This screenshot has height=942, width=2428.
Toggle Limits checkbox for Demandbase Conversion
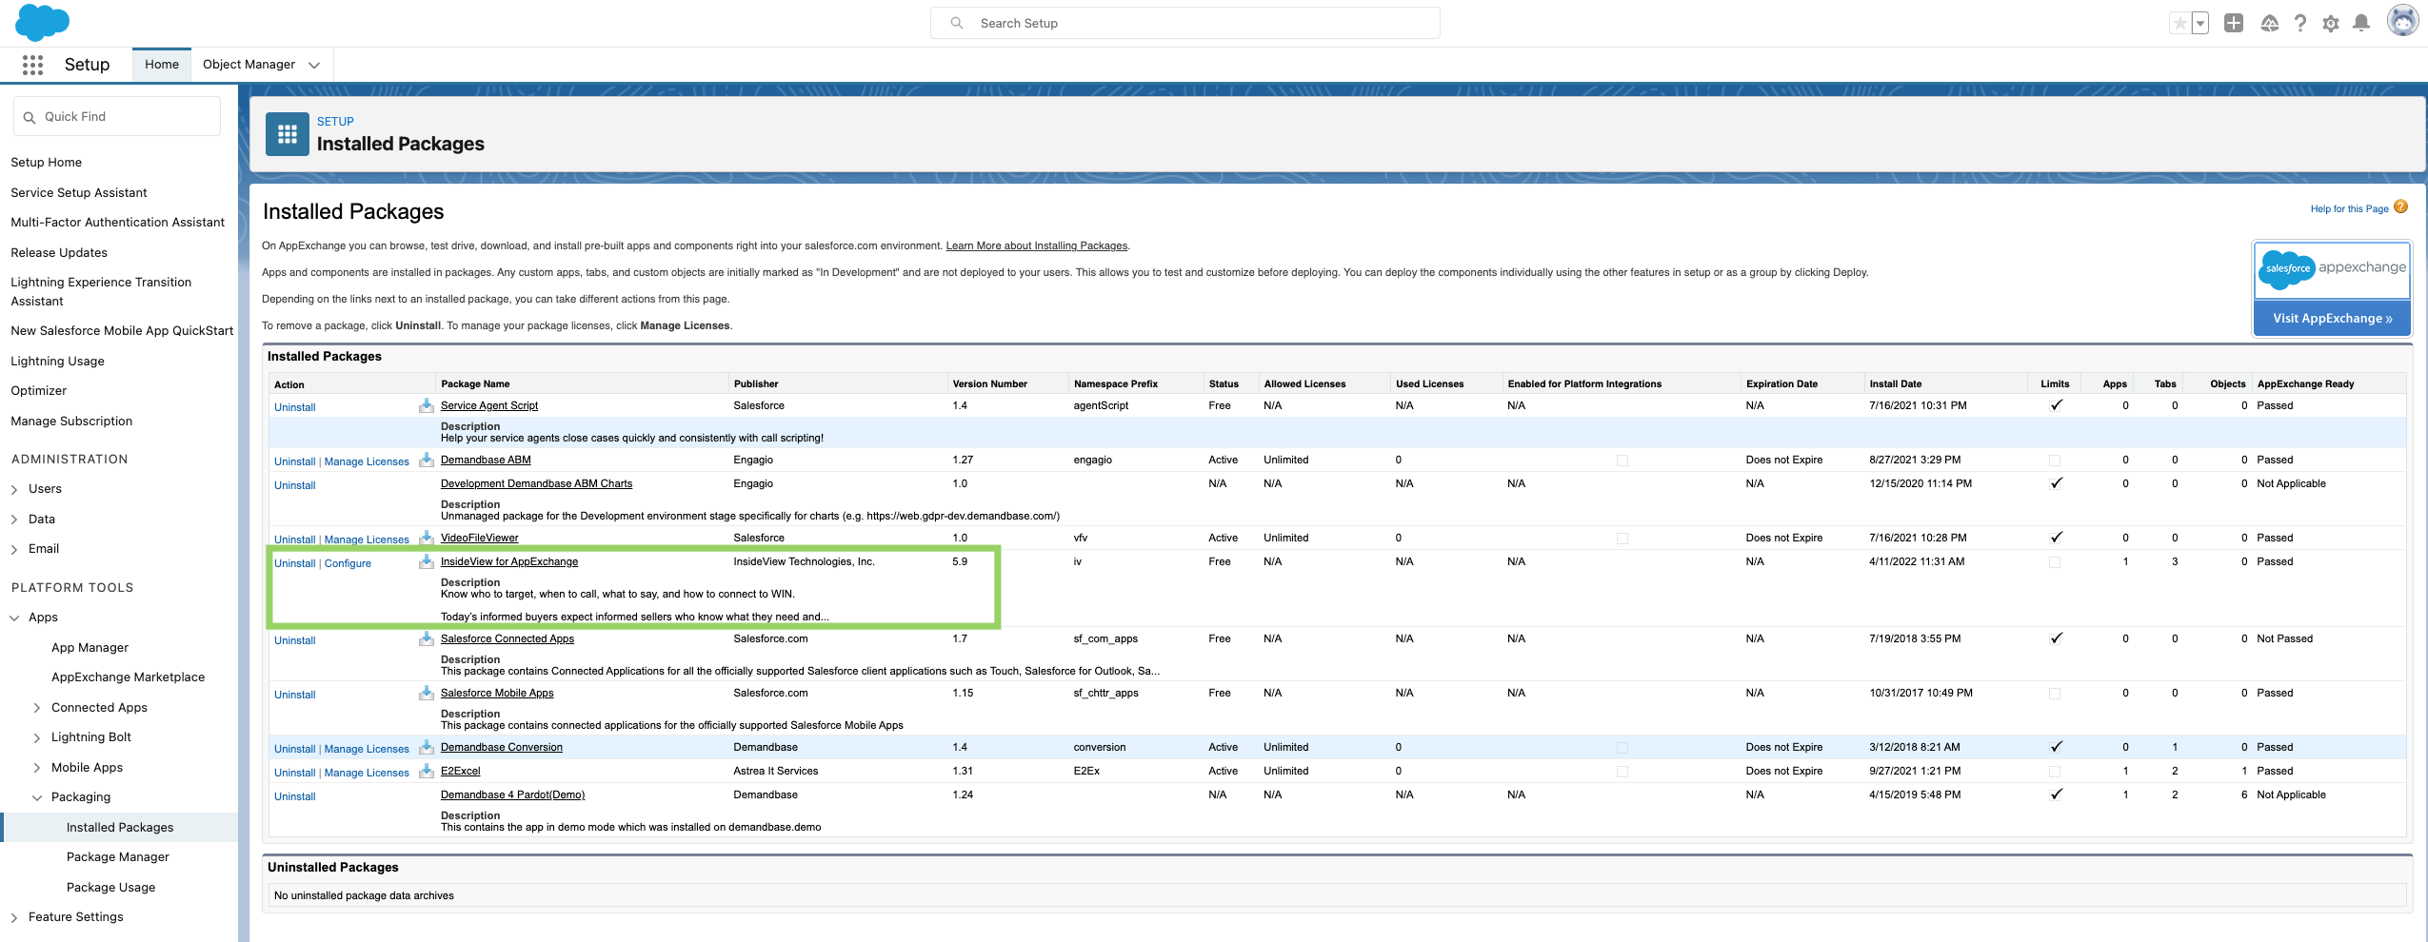pos(2056,747)
